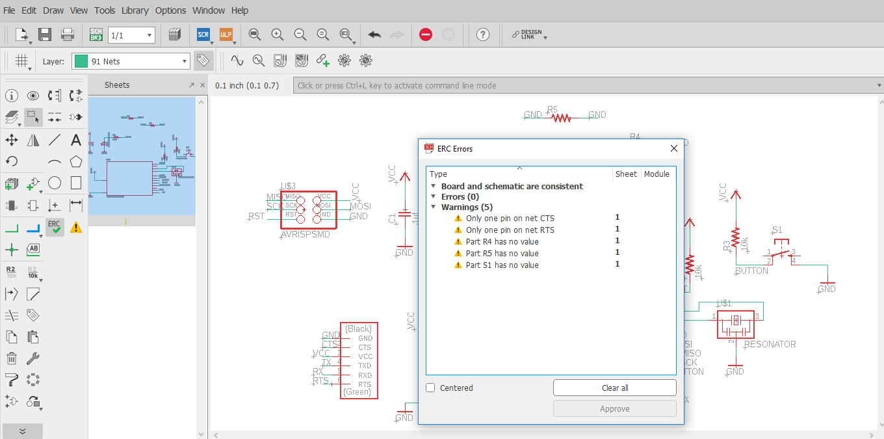Select warning Only one pin on net CTS
Screen dimensions: 884x439
510,219
